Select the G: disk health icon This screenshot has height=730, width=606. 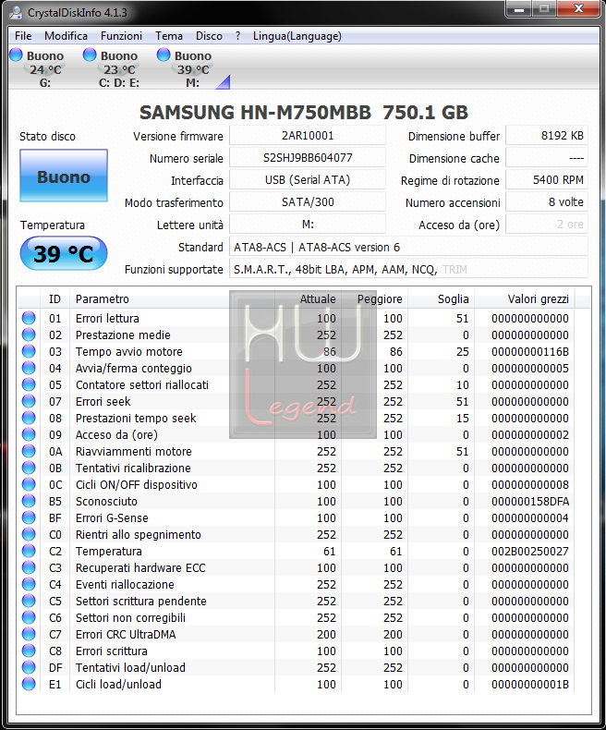16,55
